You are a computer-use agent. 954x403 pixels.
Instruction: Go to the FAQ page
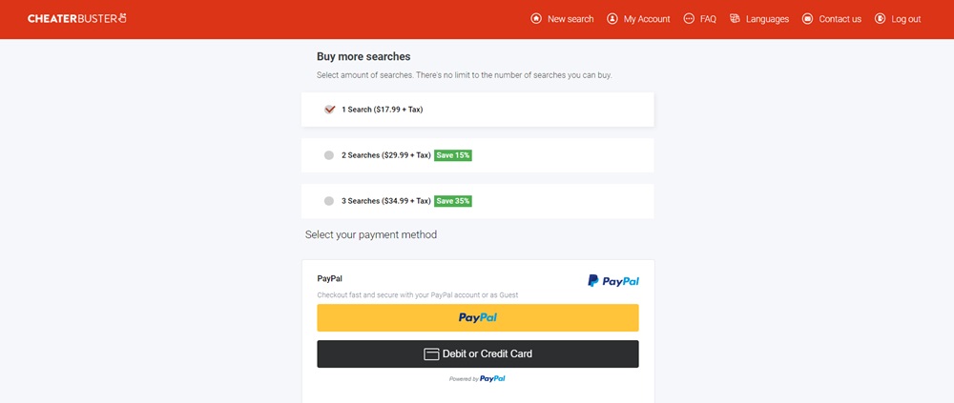(707, 19)
